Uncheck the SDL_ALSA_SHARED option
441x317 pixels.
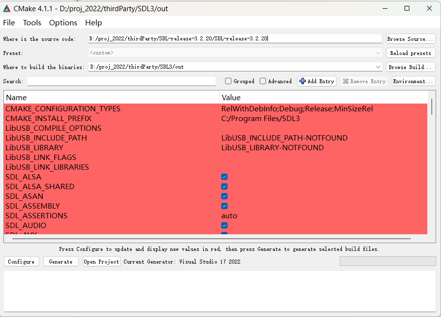tap(225, 187)
